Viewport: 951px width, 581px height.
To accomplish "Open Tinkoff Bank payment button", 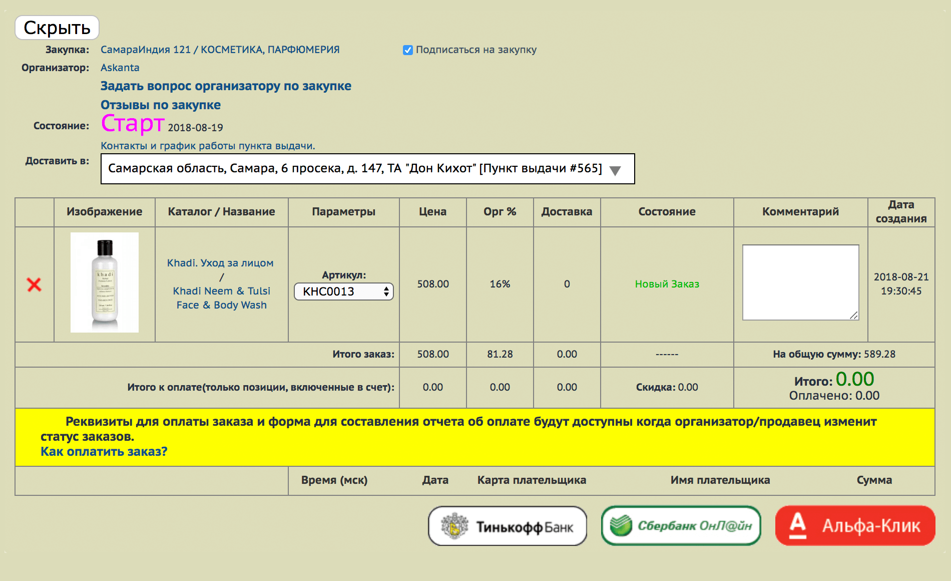I will pos(507,526).
